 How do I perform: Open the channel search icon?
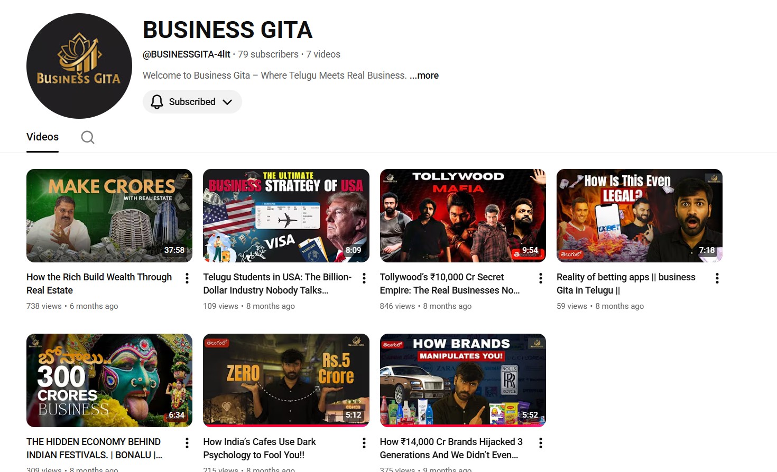[x=87, y=137]
